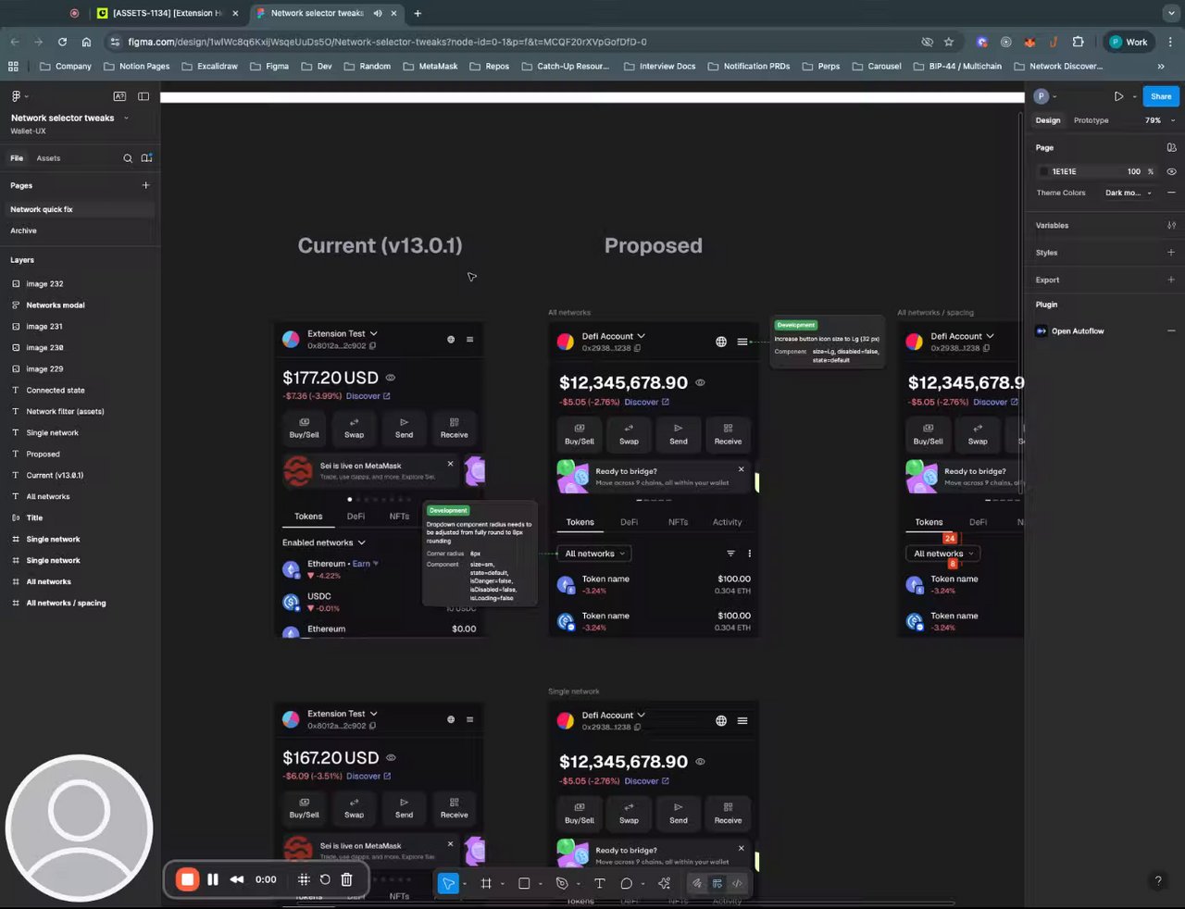Open help question mark button
The image size is (1185, 909).
[x=1157, y=881]
